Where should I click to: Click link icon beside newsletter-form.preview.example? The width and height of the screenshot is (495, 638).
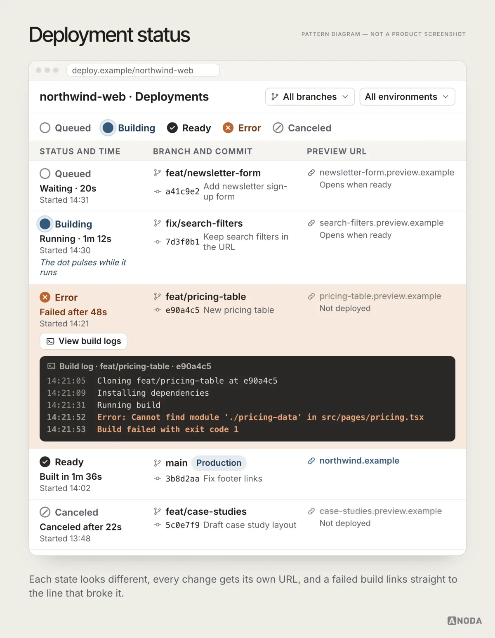pyautogui.click(x=311, y=173)
